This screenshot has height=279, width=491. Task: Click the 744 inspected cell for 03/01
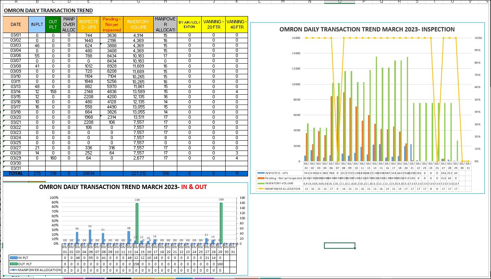click(88, 35)
